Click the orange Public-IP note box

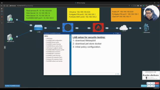click(126, 15)
